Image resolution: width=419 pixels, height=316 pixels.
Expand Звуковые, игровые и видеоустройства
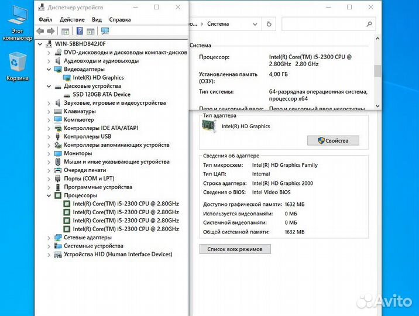49,103
